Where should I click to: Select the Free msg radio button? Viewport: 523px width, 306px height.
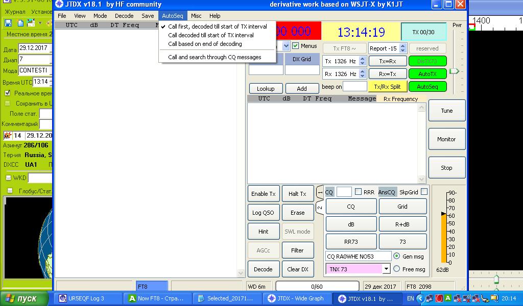click(396, 269)
